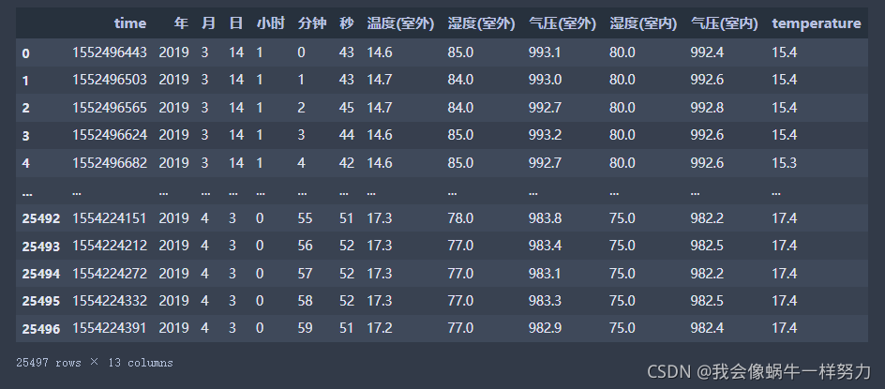The height and width of the screenshot is (389, 885).
Task: Click minute value 59 in row 25496
Action: [x=305, y=328]
